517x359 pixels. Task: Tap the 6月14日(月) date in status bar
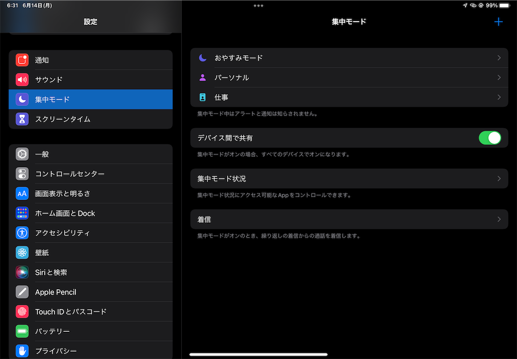[x=37, y=5]
